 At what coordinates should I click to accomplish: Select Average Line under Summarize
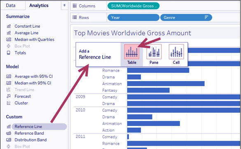pos(26,33)
